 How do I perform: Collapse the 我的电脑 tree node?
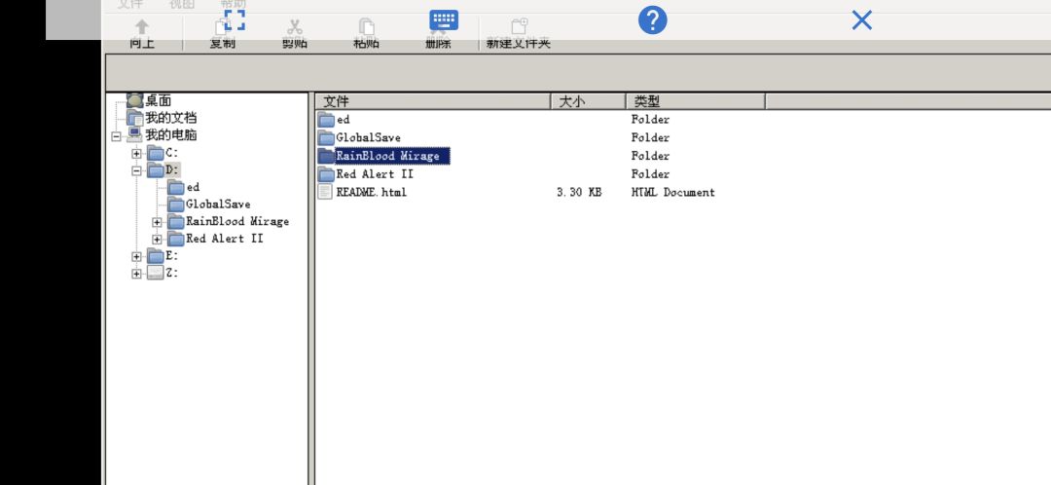pos(116,135)
